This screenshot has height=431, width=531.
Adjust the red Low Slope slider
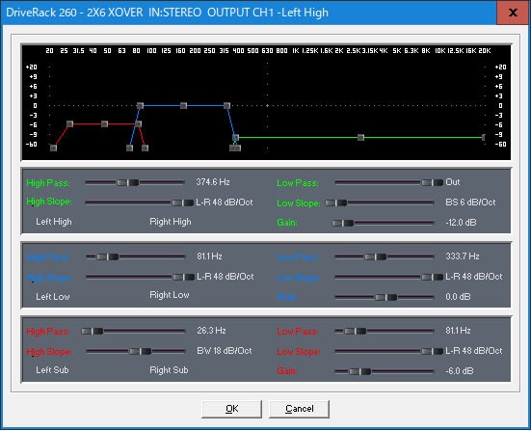point(432,351)
